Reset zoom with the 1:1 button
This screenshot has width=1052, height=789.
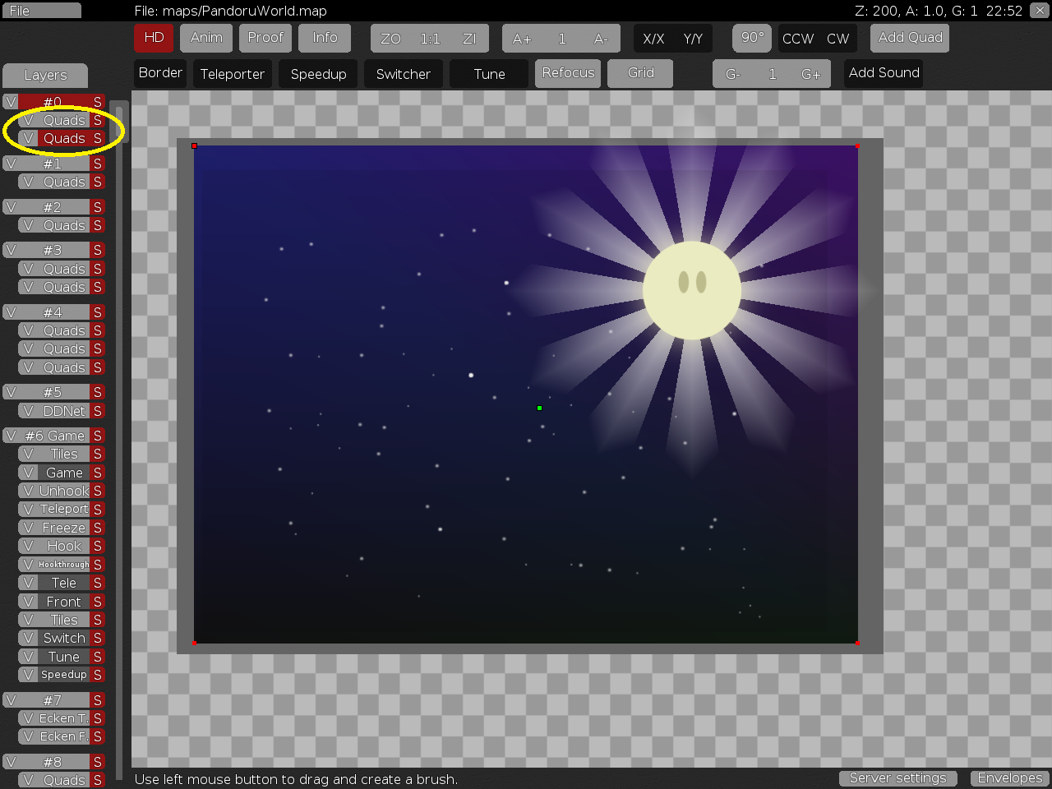[x=430, y=39]
